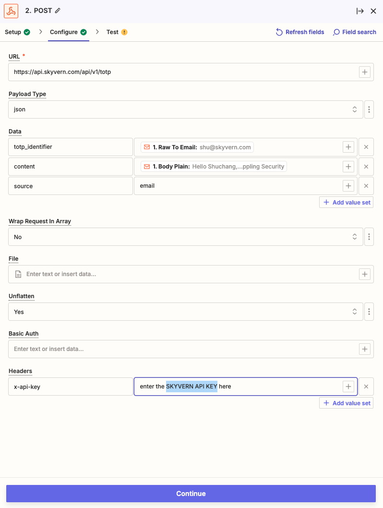Open the Wrap Request In Array dropdown

point(185,237)
